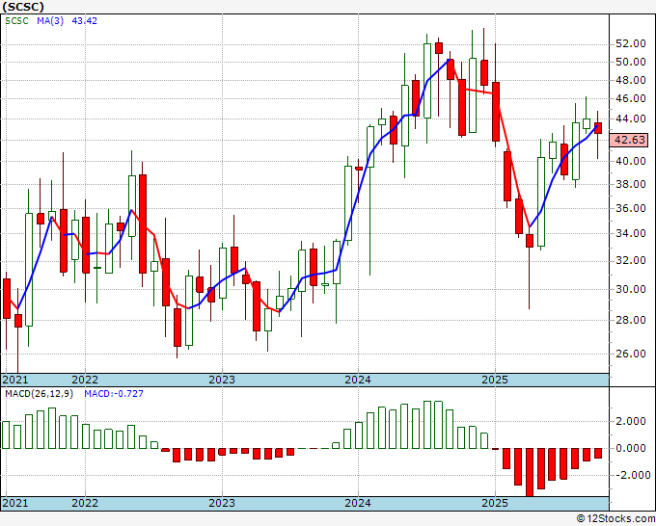Image resolution: width=656 pixels, height=526 pixels.
Task: Click the 43.42 moving average value
Action: pos(85,20)
